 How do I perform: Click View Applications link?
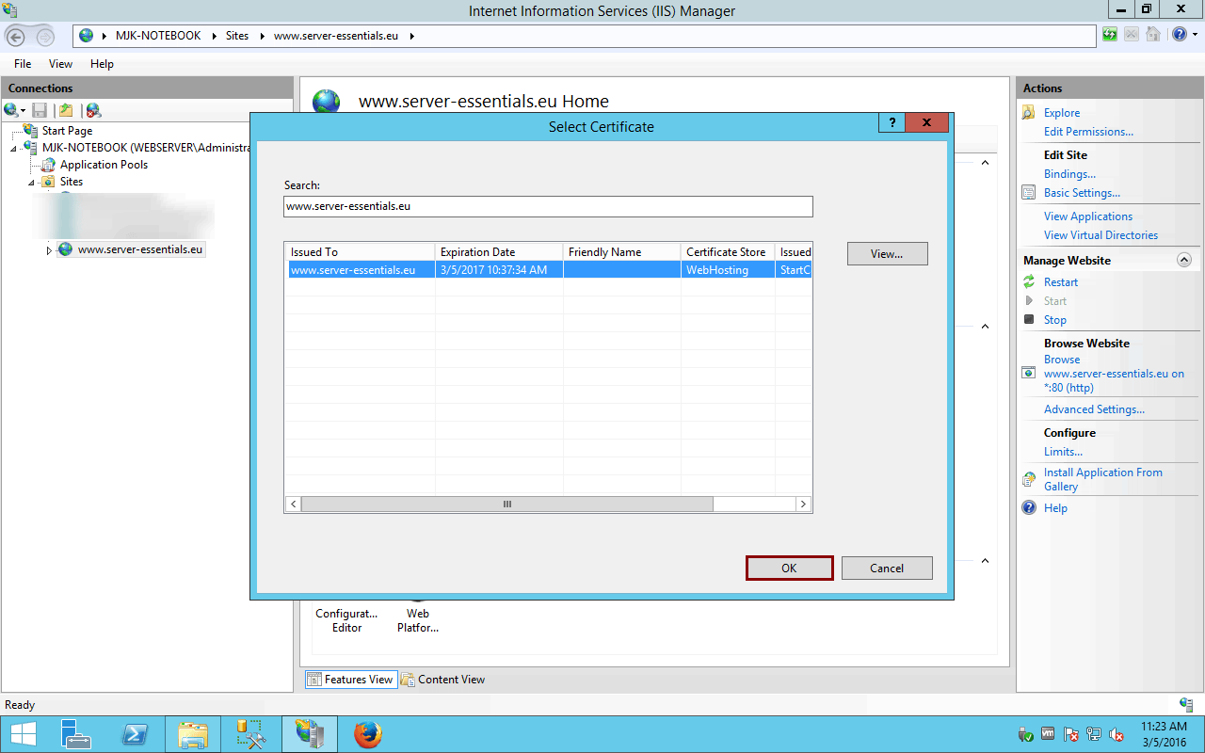(1088, 216)
